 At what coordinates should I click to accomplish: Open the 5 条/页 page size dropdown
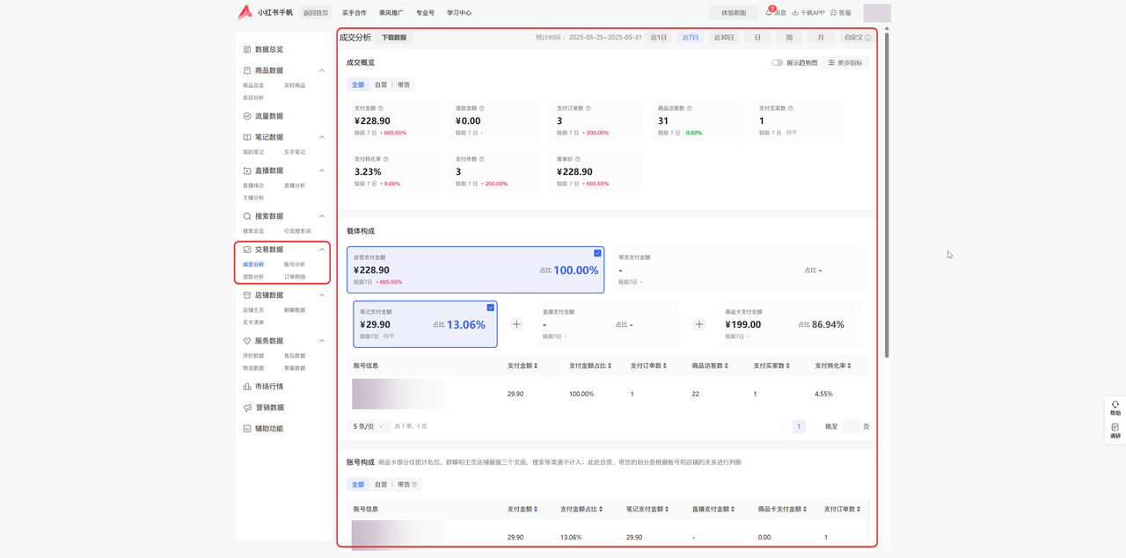tap(369, 426)
